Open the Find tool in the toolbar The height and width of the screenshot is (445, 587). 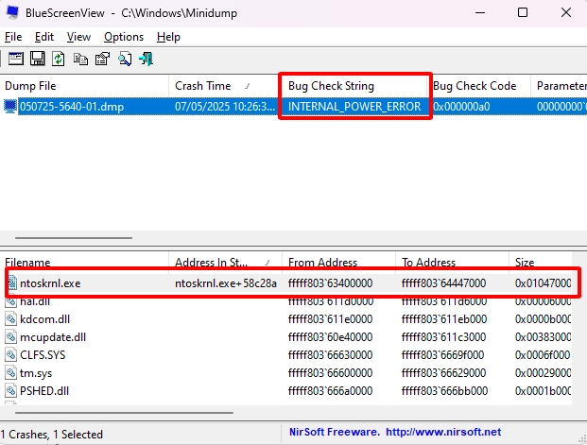[125, 59]
